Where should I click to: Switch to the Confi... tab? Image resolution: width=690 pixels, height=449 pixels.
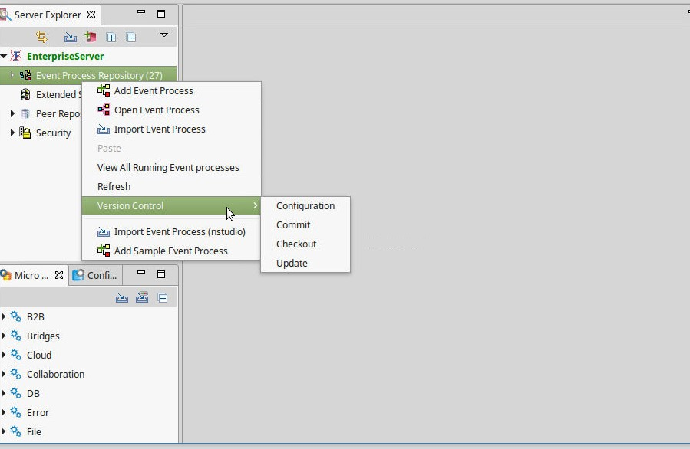click(95, 276)
